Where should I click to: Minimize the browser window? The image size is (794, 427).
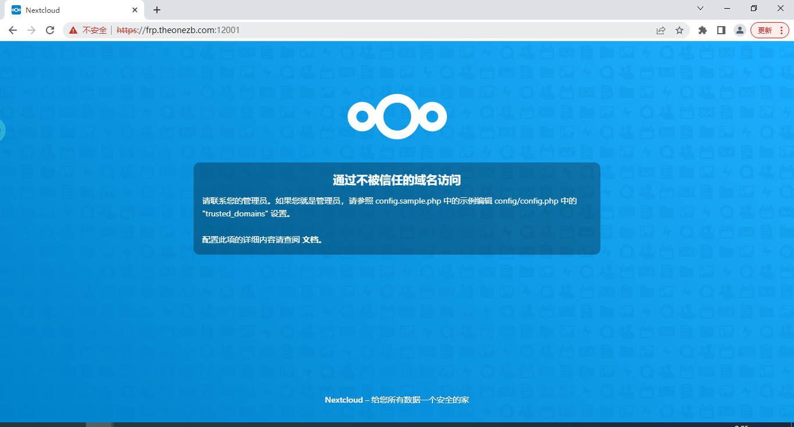pos(727,8)
